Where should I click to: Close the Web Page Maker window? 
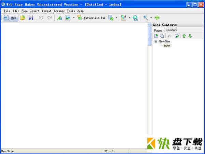(x=201, y=4)
